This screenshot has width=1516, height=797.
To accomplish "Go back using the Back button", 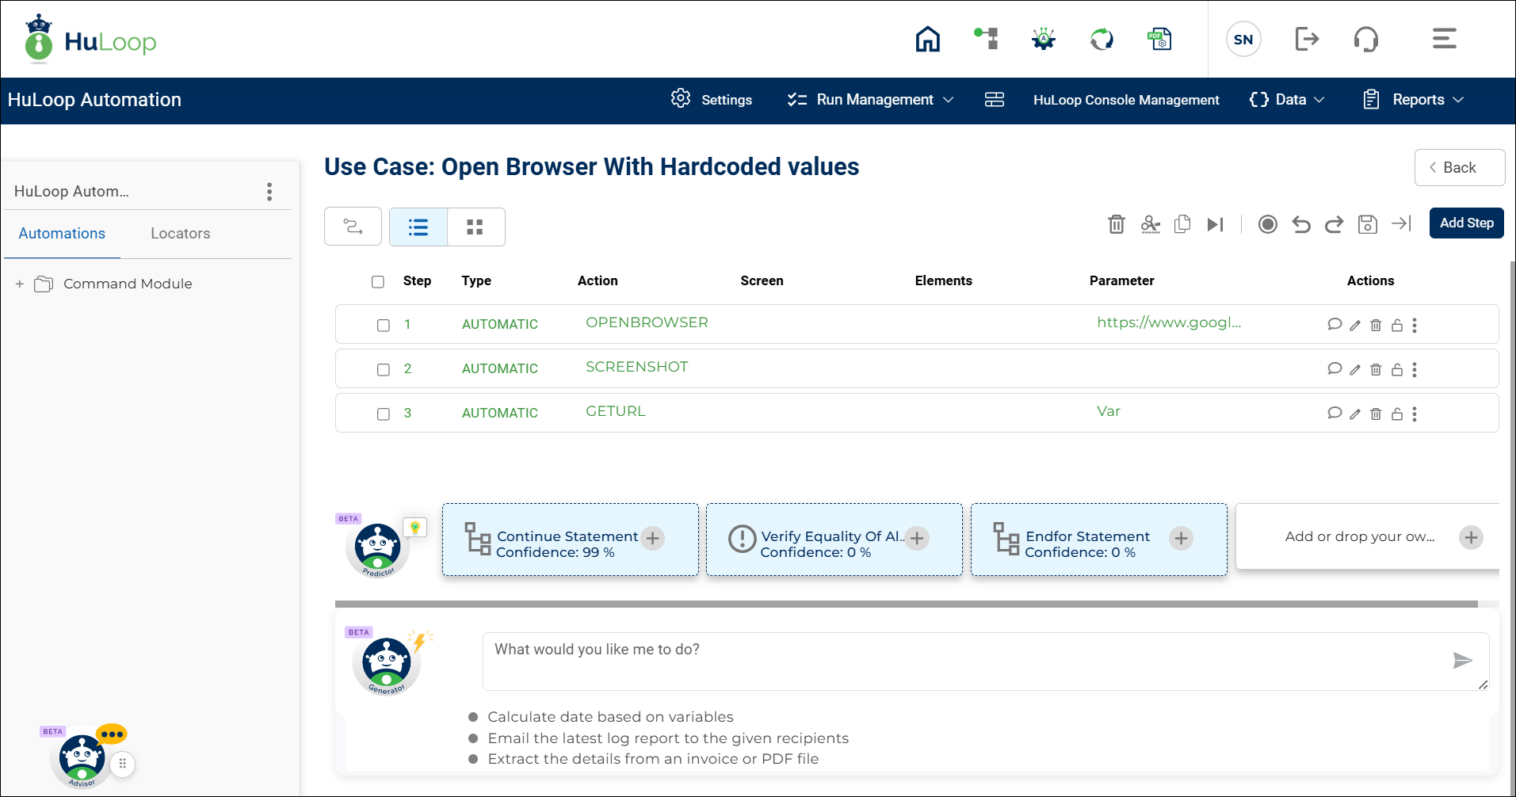I will [x=1459, y=167].
